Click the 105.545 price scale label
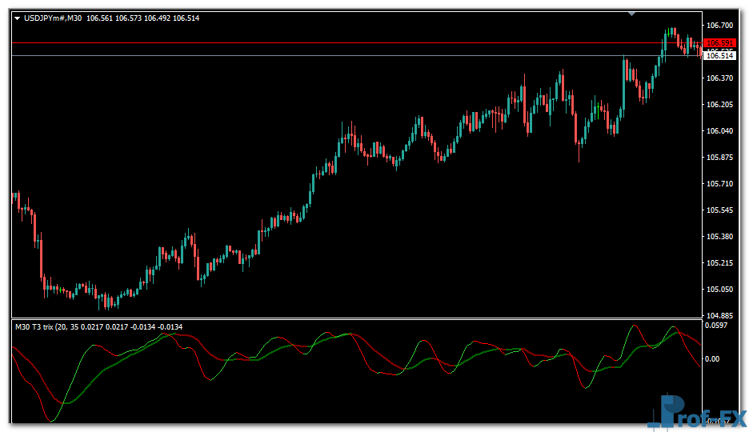Screen dimensions: 749x432 pos(719,210)
